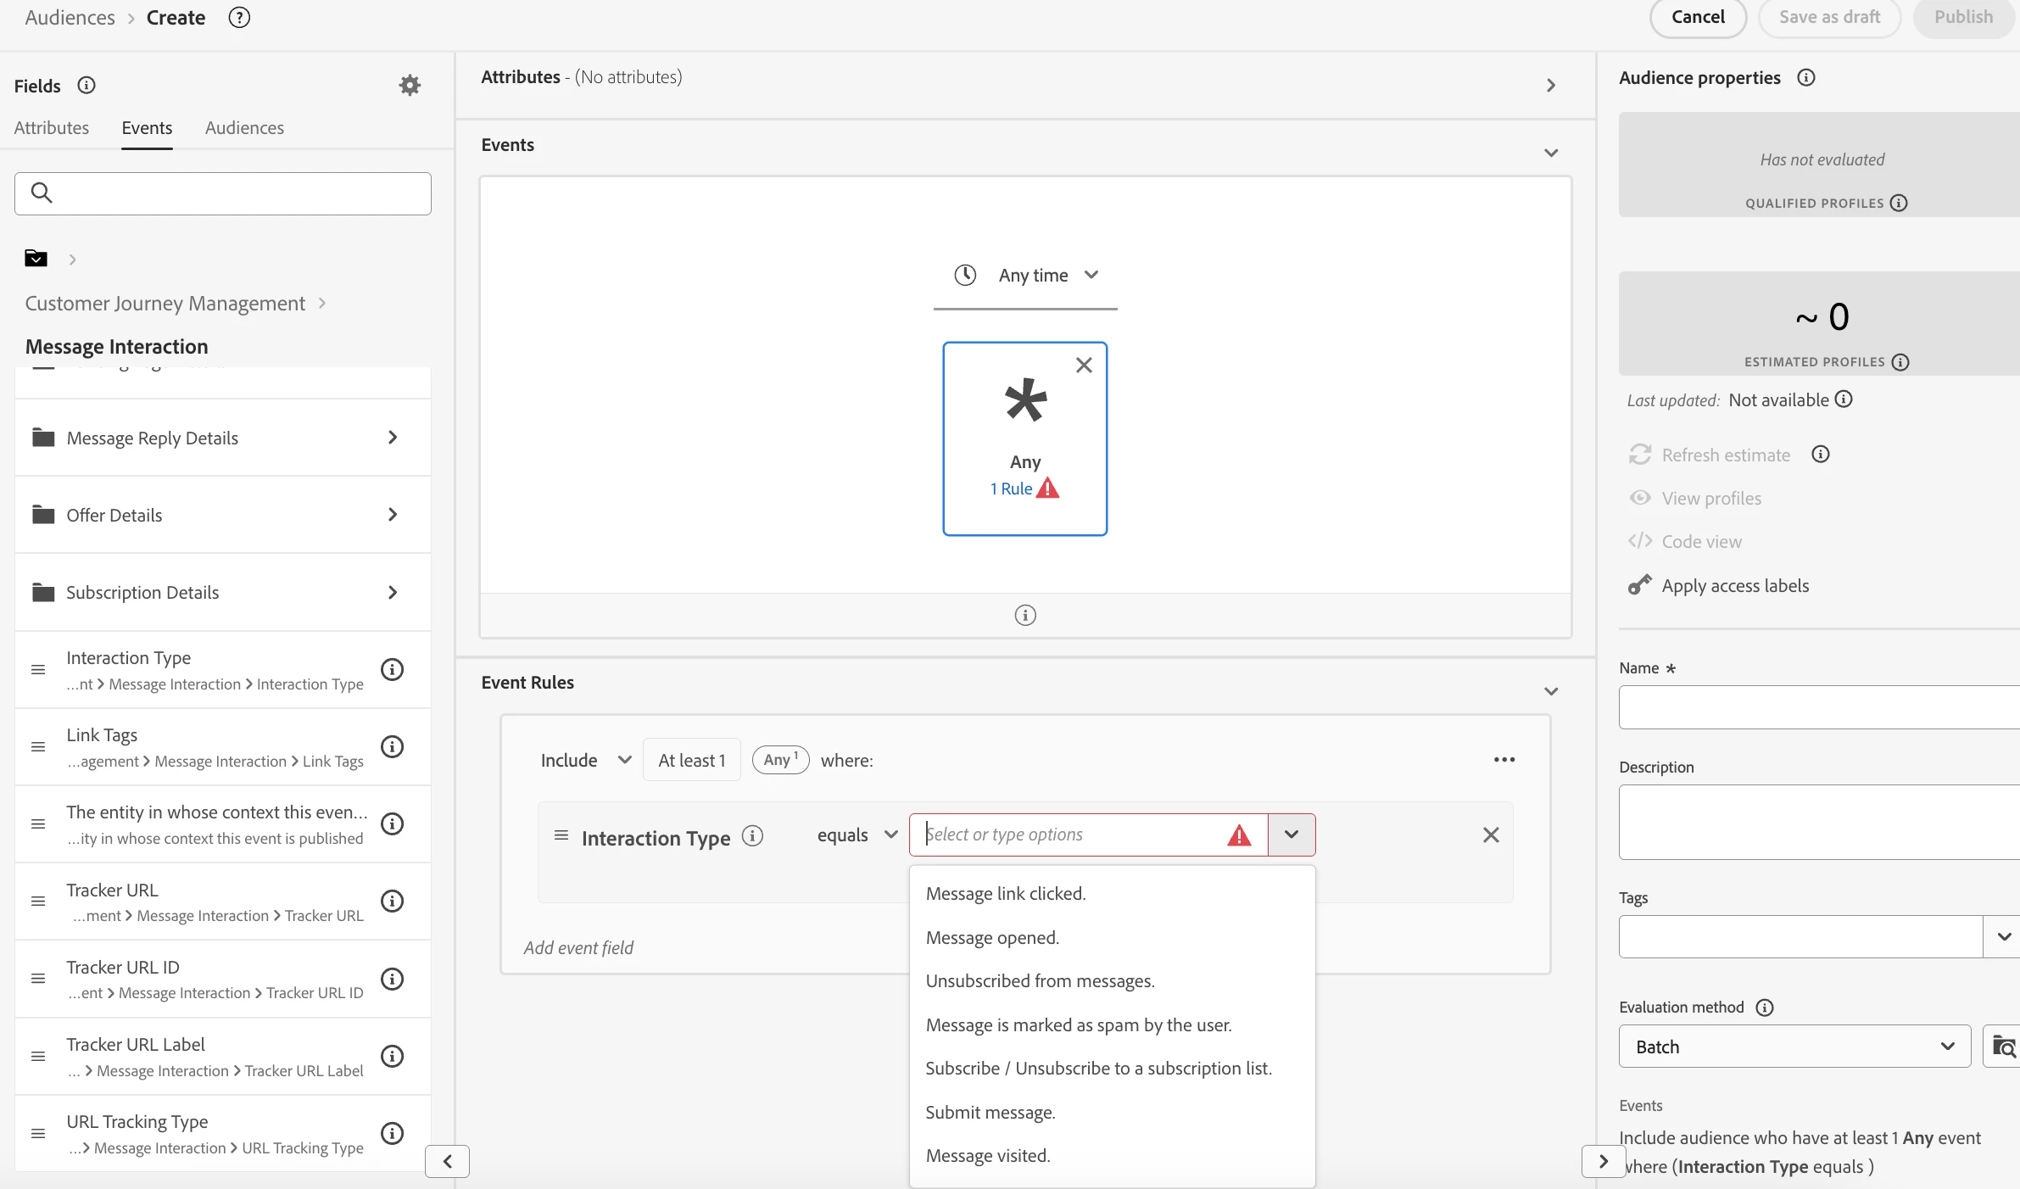
Task: Click the help icon next to Create
Action: [x=239, y=18]
